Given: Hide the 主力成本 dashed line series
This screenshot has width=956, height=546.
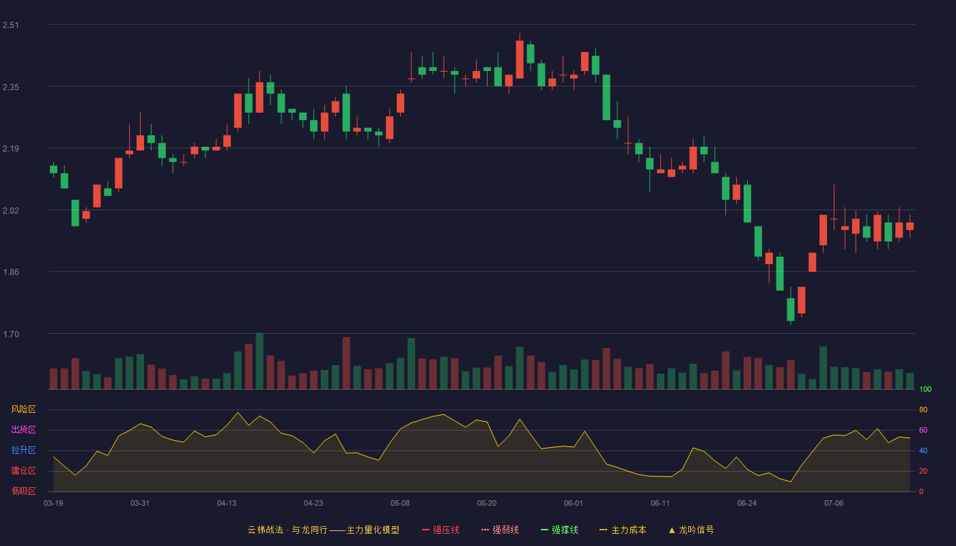Looking at the screenshot, I should point(623,530).
